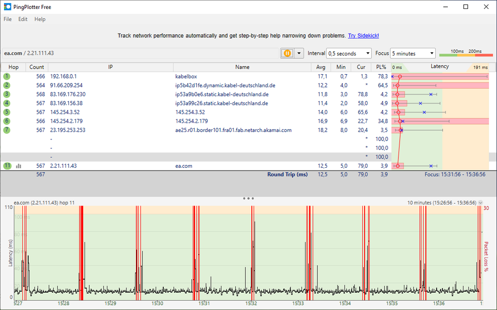Click the green hop 11 circle
The width and height of the screenshot is (497, 310).
[7, 166]
